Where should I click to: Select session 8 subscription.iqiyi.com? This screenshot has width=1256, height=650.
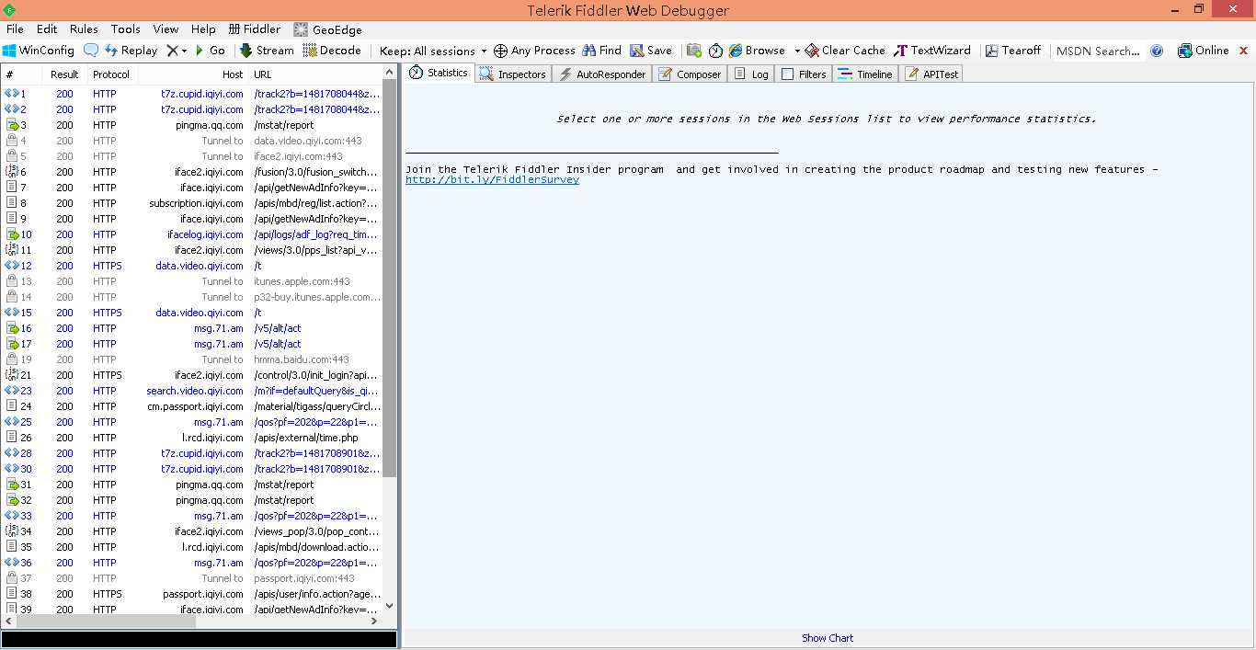(x=192, y=203)
